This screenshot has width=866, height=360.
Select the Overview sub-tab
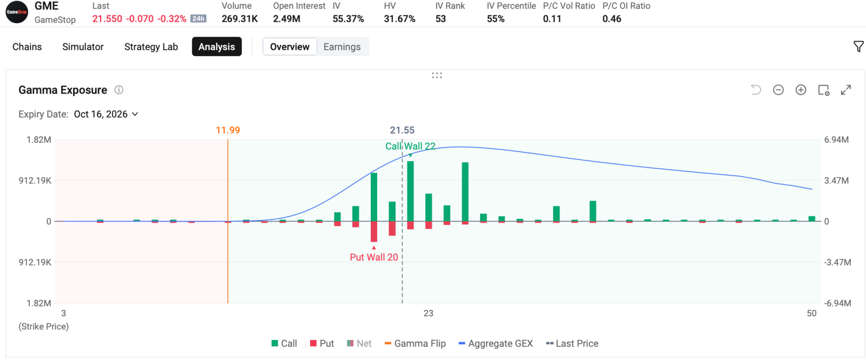coord(290,46)
